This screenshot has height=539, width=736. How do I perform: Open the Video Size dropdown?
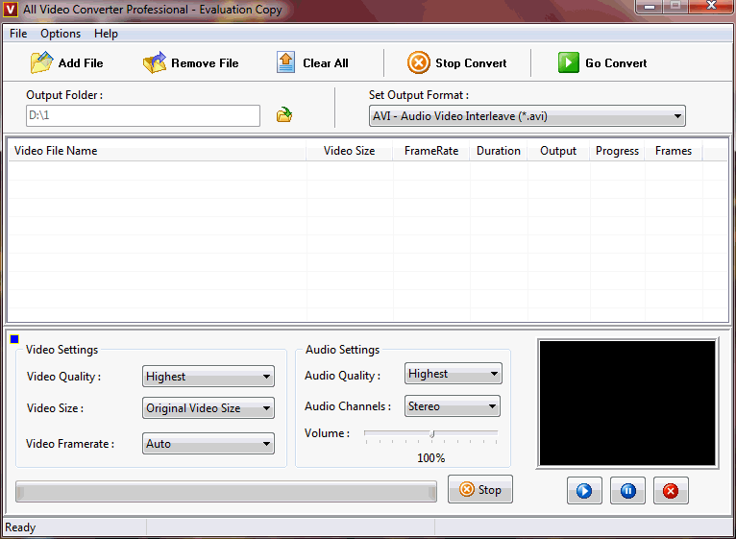209,408
